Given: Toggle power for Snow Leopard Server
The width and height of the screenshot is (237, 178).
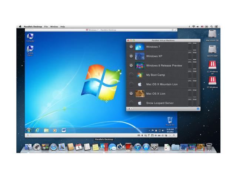Looking at the screenshot, I should [x=131, y=103].
